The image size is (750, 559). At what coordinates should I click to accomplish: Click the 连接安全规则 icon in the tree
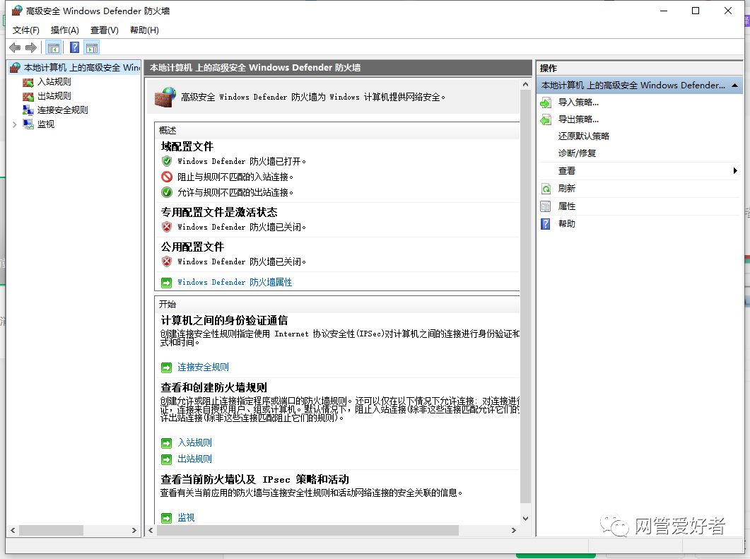tap(28, 110)
